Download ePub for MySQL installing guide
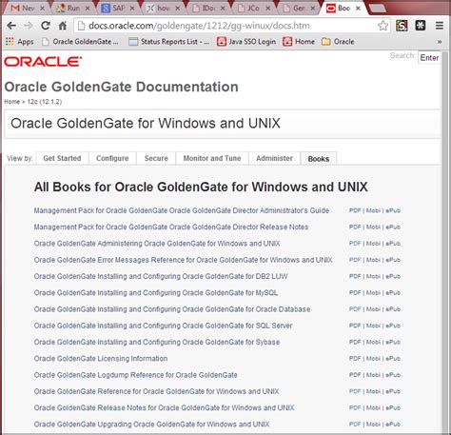This screenshot has width=451, height=435. (393, 293)
